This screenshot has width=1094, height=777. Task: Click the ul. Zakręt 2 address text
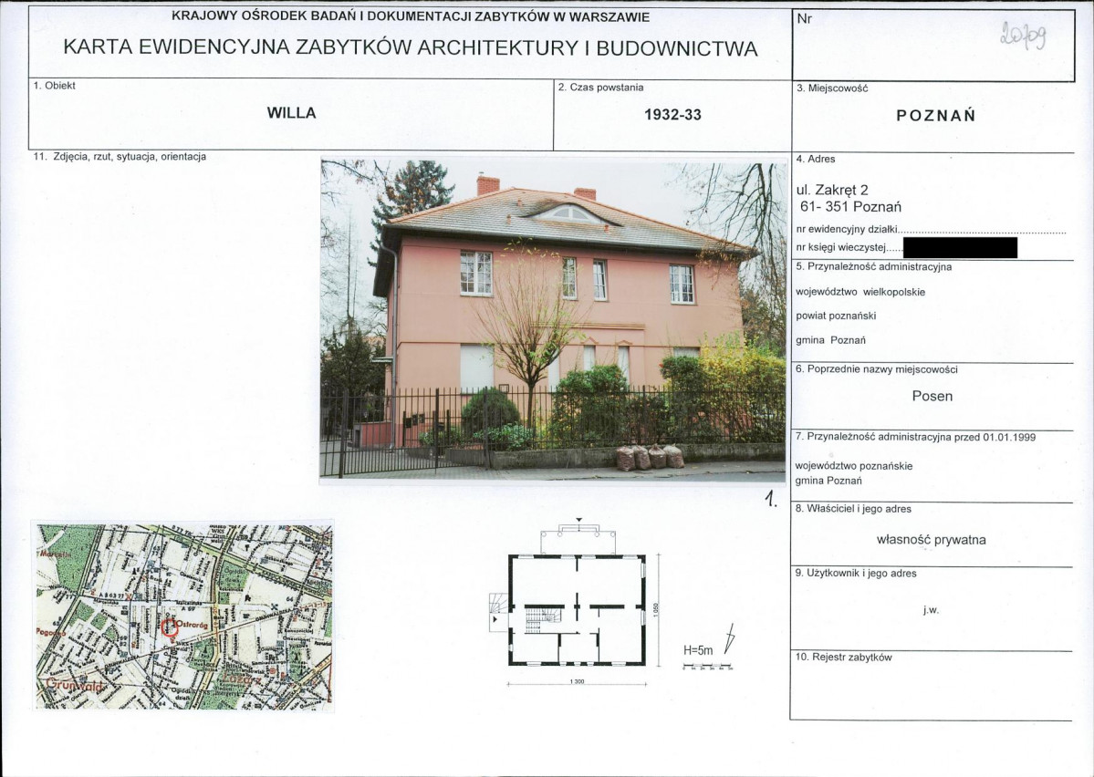831,190
